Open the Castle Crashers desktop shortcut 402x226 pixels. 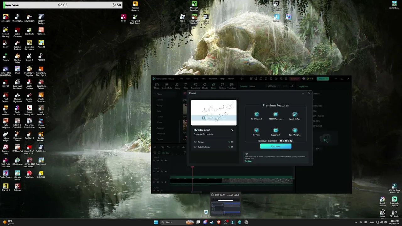[x=29, y=84]
